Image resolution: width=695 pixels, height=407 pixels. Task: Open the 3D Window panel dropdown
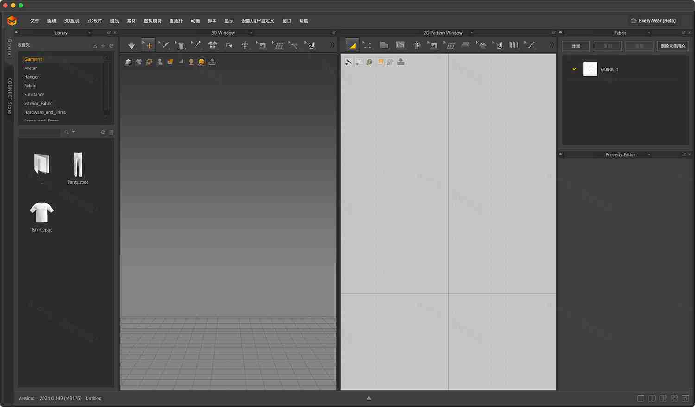pos(250,32)
